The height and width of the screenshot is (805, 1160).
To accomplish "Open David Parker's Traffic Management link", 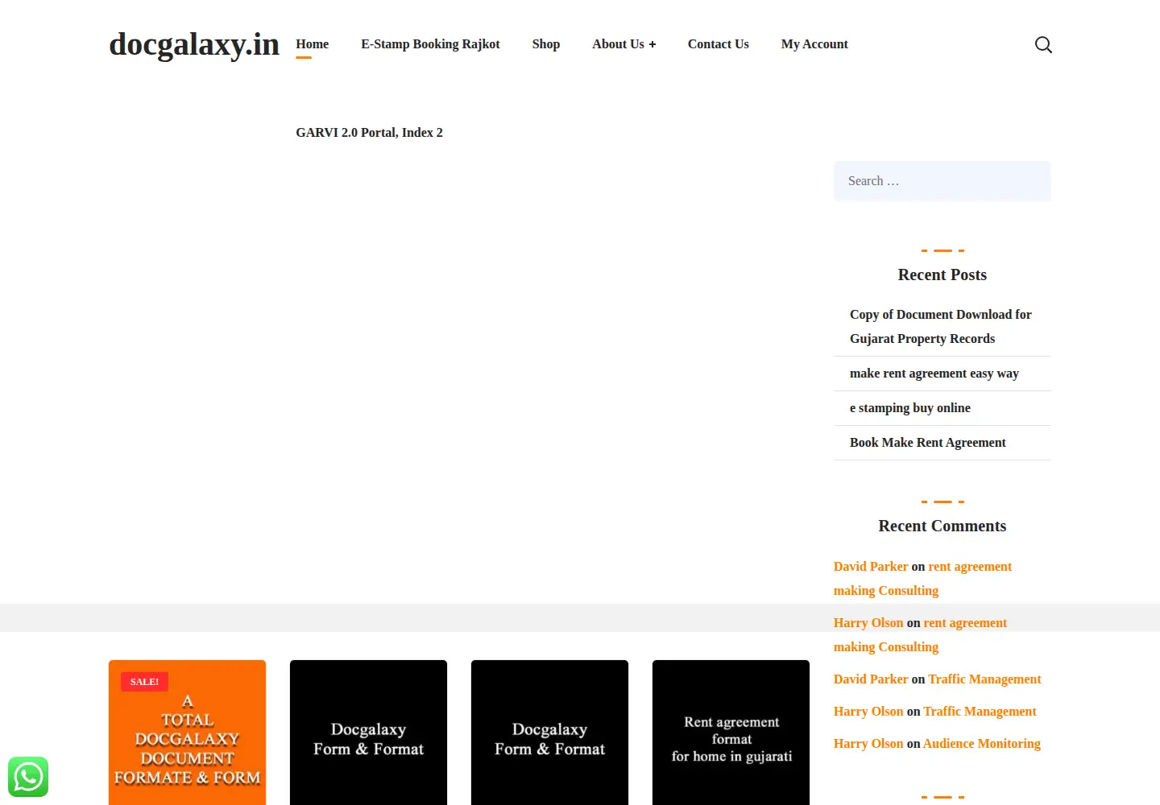I will point(984,679).
